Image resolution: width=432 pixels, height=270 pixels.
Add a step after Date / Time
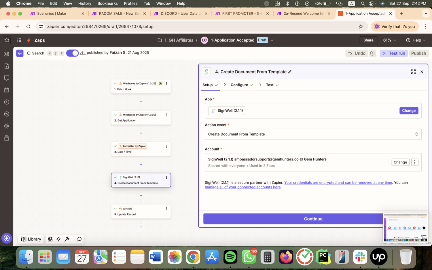(141, 165)
